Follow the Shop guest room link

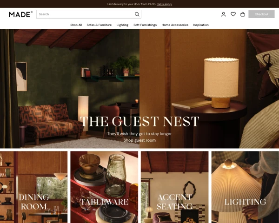(x=139, y=140)
